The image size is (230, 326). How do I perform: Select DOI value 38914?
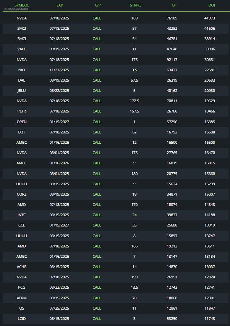(210, 39)
